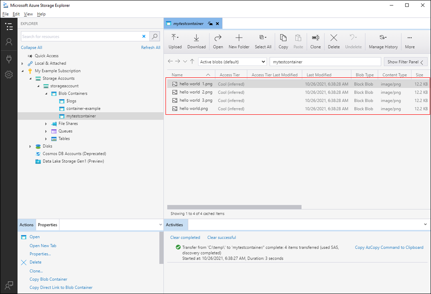Click the horizontal scrollbar in blob list
Screen dimensions: 431x294
click(x=234, y=207)
